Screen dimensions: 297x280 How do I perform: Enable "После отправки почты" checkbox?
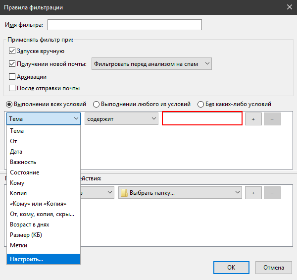[x=12, y=88]
